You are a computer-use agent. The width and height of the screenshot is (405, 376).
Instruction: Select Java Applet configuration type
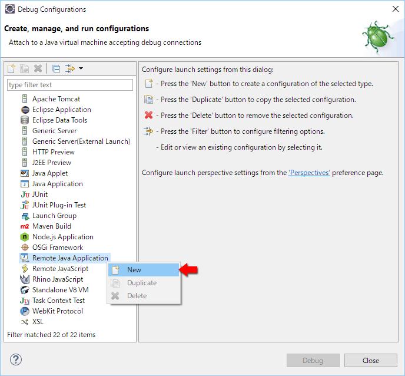point(50,173)
